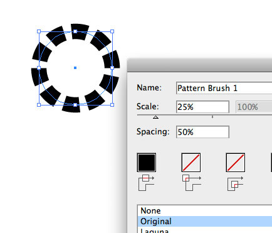Click the inner corner tile diagram icon
272x233 pixels.
click(x=236, y=184)
